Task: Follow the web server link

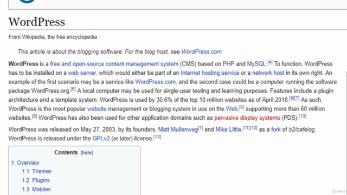Action: pos(82,73)
